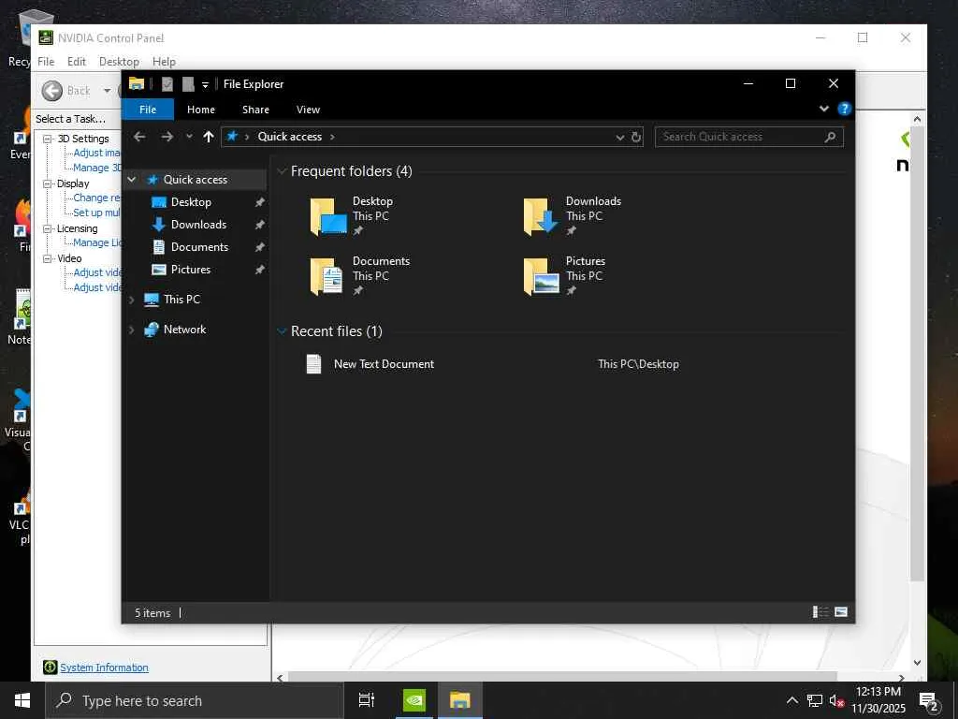
Task: Open the Desktop menu in NVIDIA Control Panel
Action: [x=119, y=62]
